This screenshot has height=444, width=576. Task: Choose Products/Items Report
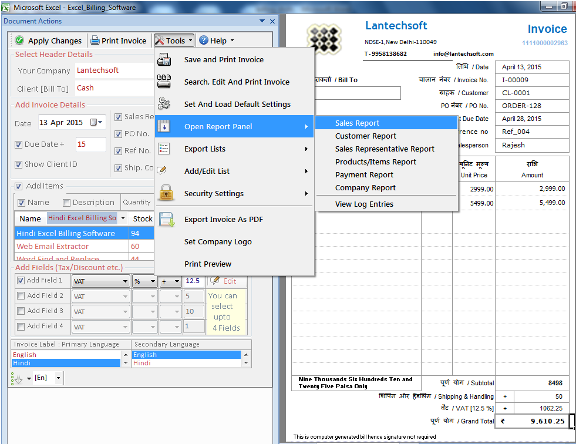pyautogui.click(x=386, y=162)
